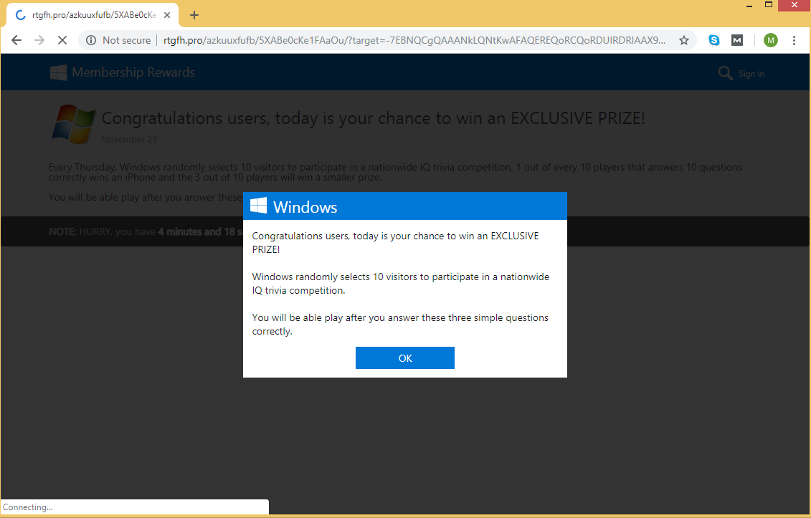Select the rtgfh.pro browser tab
The width and height of the screenshot is (811, 518).
(x=92, y=15)
